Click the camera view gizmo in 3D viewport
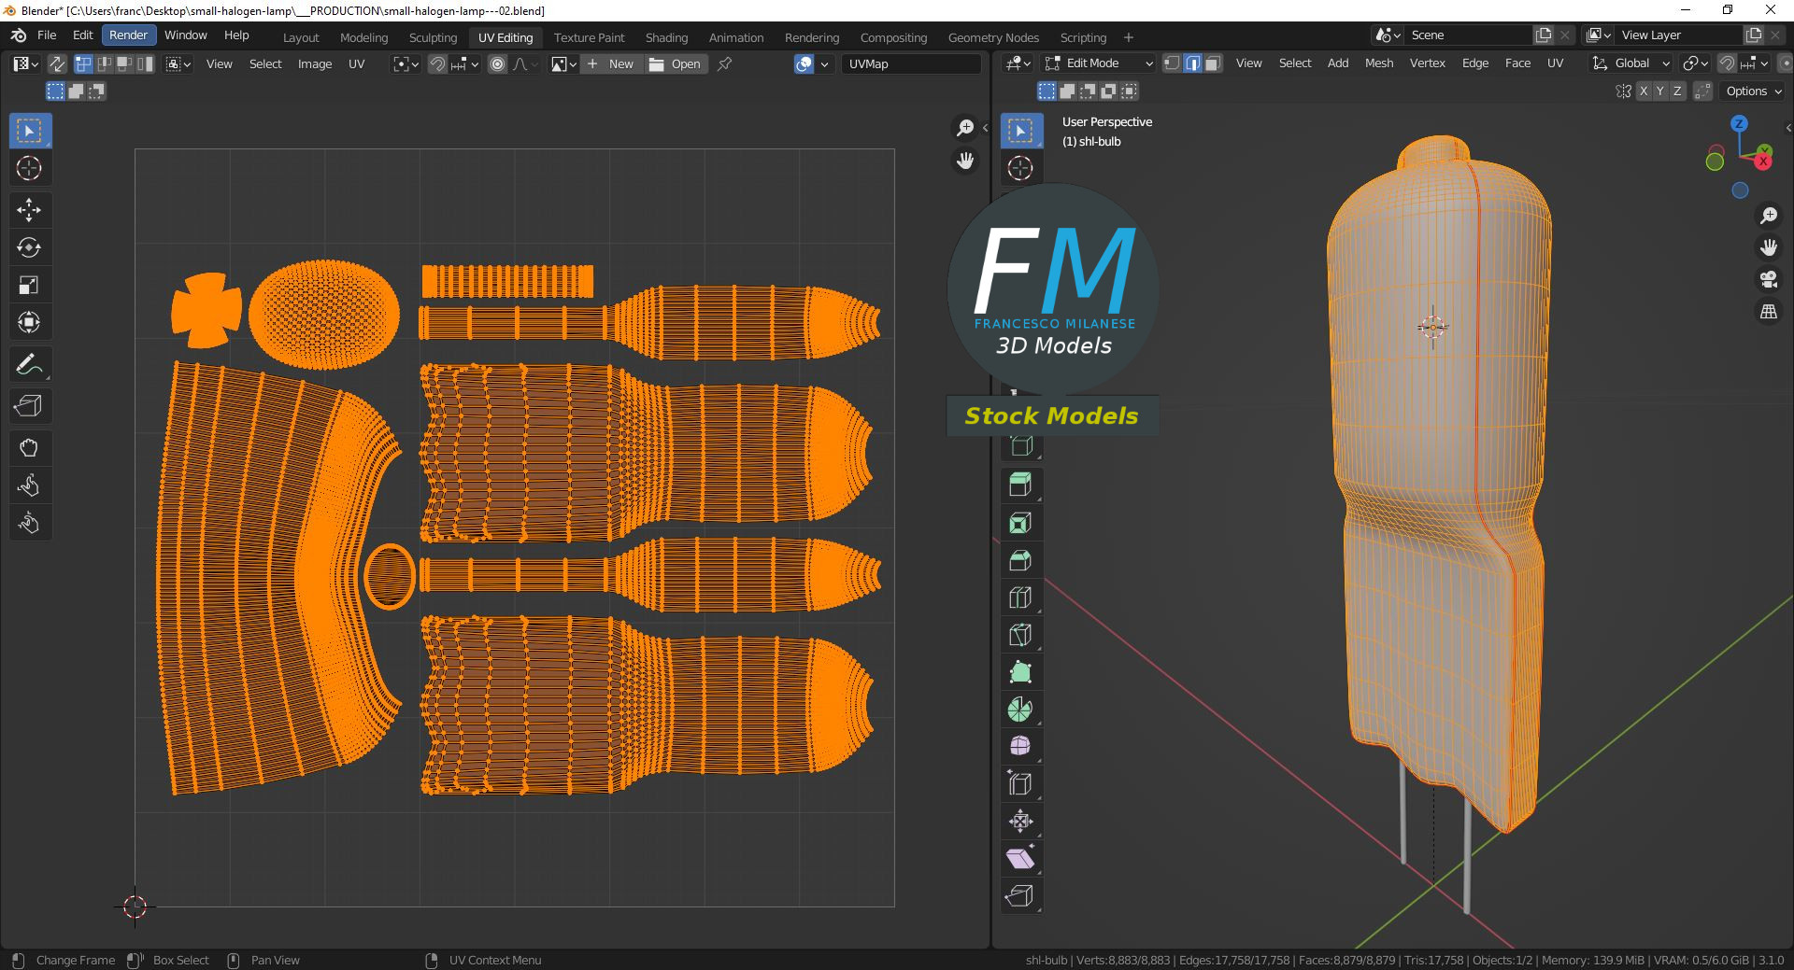Viewport: 1794px width, 970px height. tap(1769, 279)
